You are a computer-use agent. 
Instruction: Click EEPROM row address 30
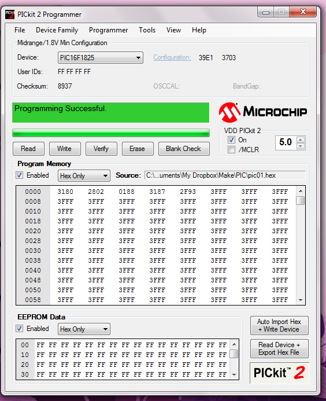tap(25, 374)
